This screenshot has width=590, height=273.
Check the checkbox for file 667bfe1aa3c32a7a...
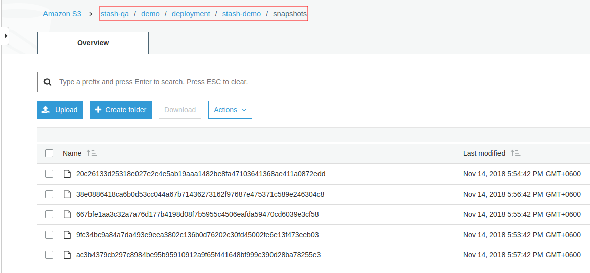click(49, 214)
